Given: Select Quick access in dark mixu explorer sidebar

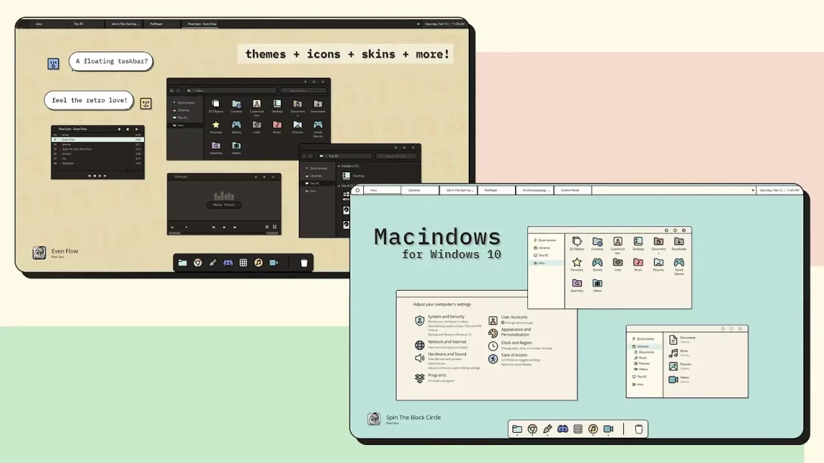Looking at the screenshot, I should tap(185, 102).
